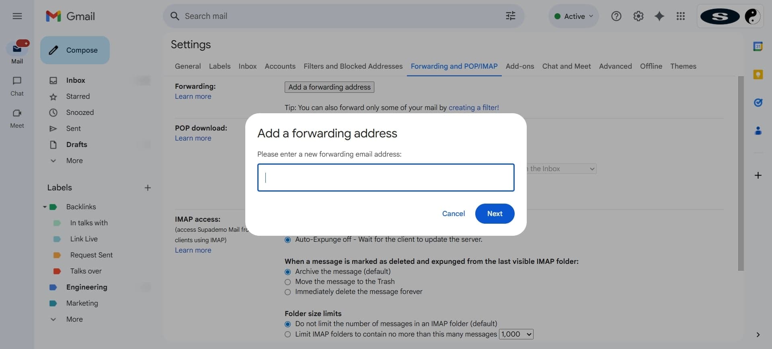Open the Advanced settings tab
Viewport: 772px width, 349px height.
(615, 66)
